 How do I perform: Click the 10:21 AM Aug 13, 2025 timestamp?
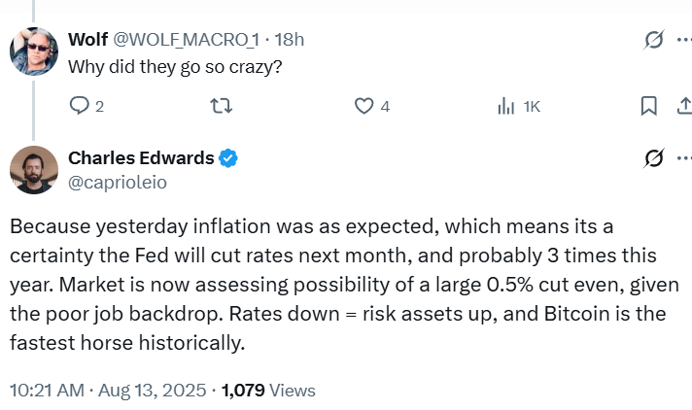108,391
